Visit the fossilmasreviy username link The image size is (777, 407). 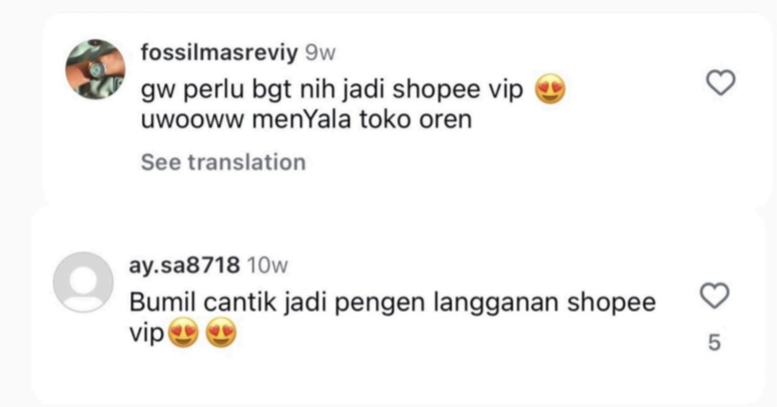click(219, 52)
